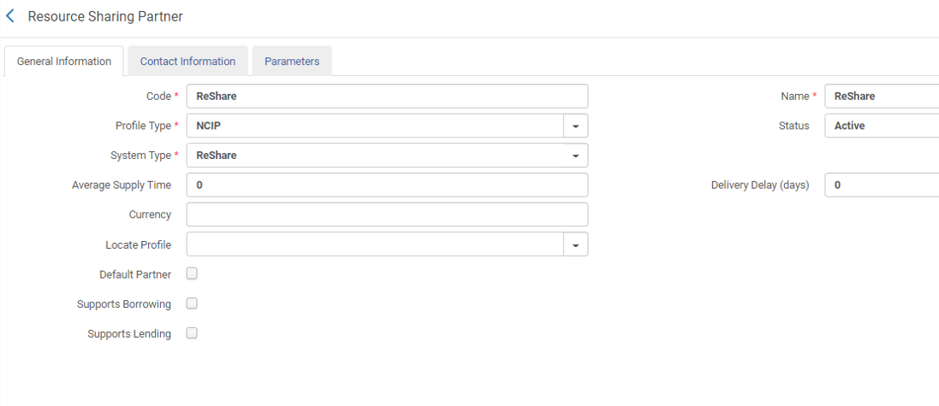The height and width of the screenshot is (406, 939).
Task: Click the Profile Type NCIP field
Action: coord(375,127)
